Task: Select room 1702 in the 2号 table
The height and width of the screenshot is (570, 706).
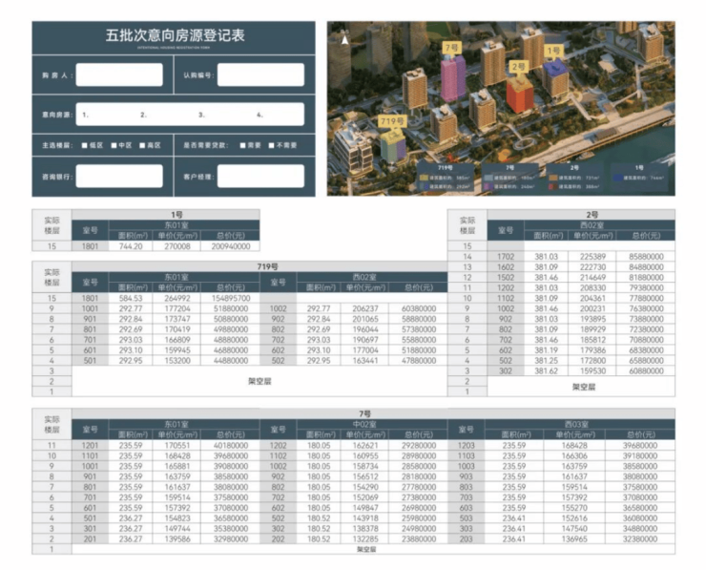Action: point(506,257)
